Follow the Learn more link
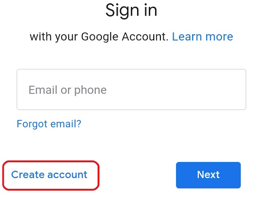 pos(203,37)
